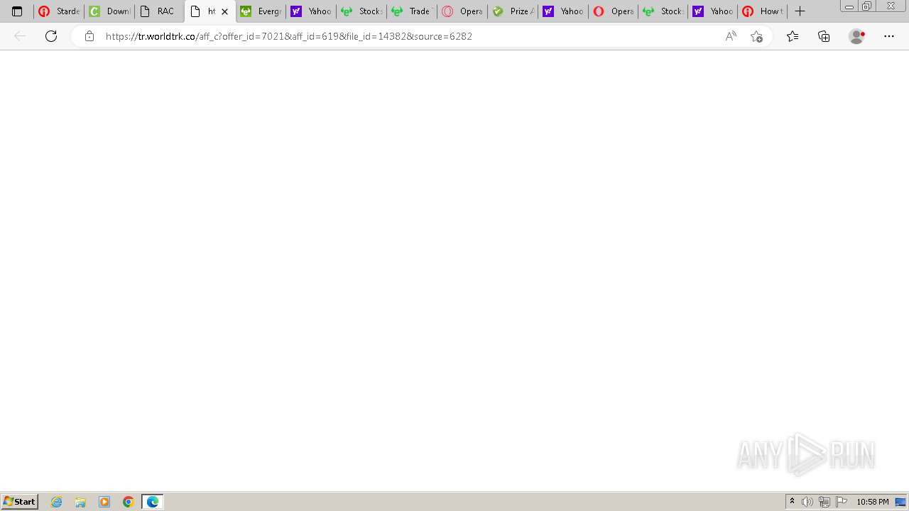
Task: Switch to the Opera tab beside the Prize A tab
Action: tap(462, 11)
